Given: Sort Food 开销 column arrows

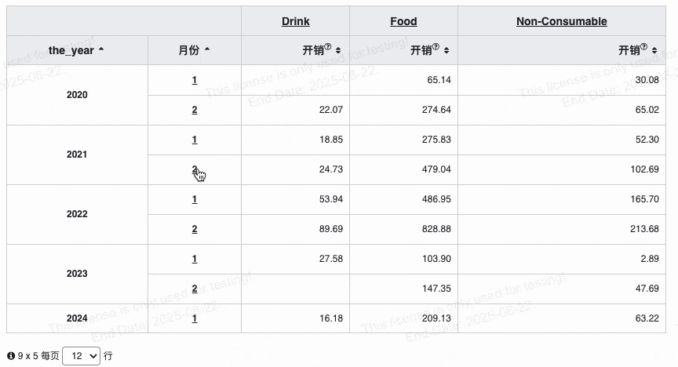Looking at the screenshot, I should click(447, 50).
